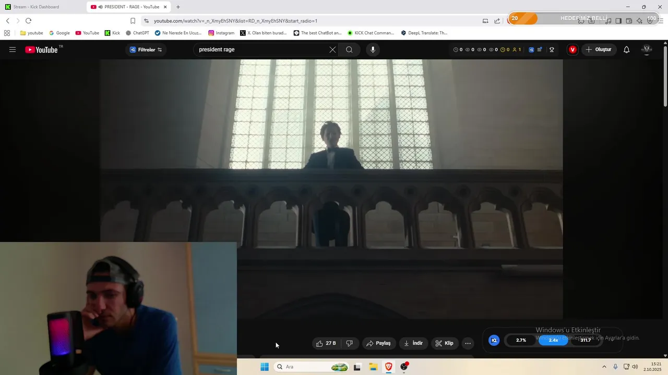
Task: Go back in browser history
Action: [8, 21]
